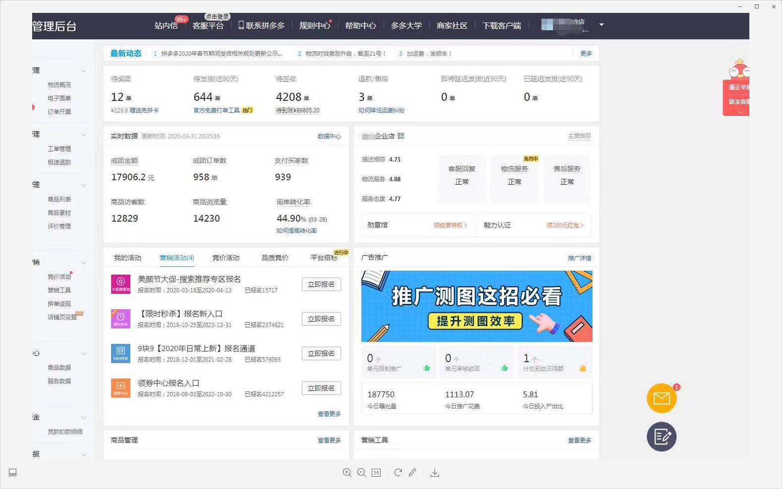Open the account dropdown arrow in header

point(601,24)
